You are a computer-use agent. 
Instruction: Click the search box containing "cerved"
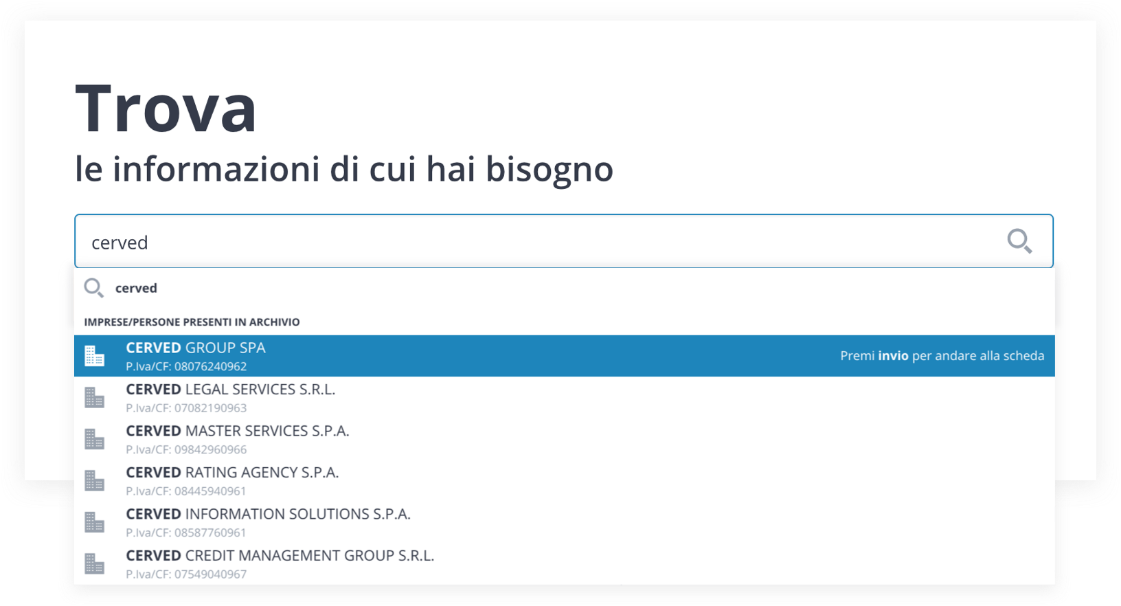coord(564,241)
